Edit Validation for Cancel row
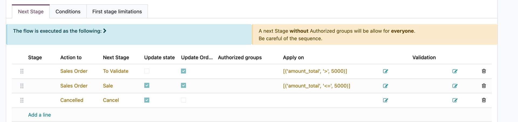The height and width of the screenshot is (122, 518). click(x=455, y=100)
